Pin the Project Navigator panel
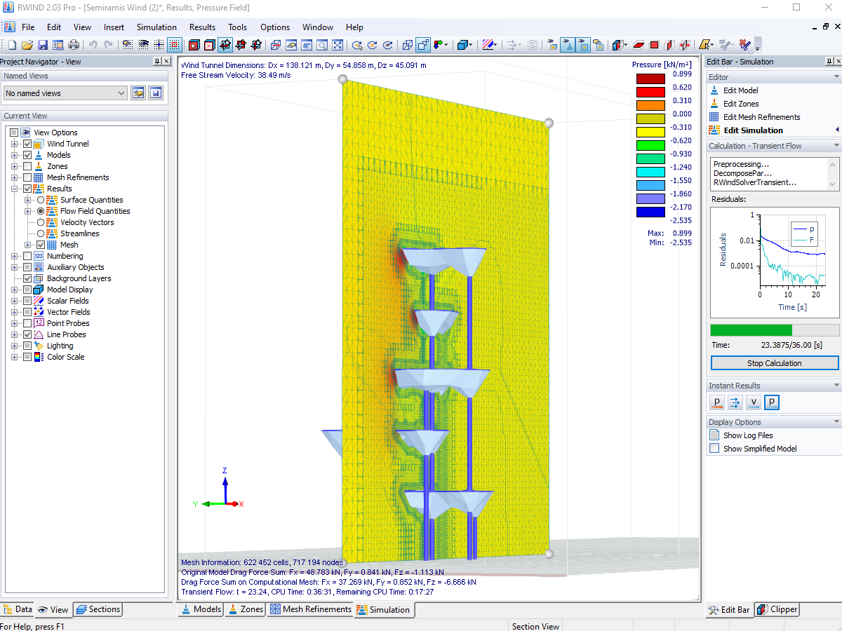This screenshot has height=631, width=842. click(156, 62)
